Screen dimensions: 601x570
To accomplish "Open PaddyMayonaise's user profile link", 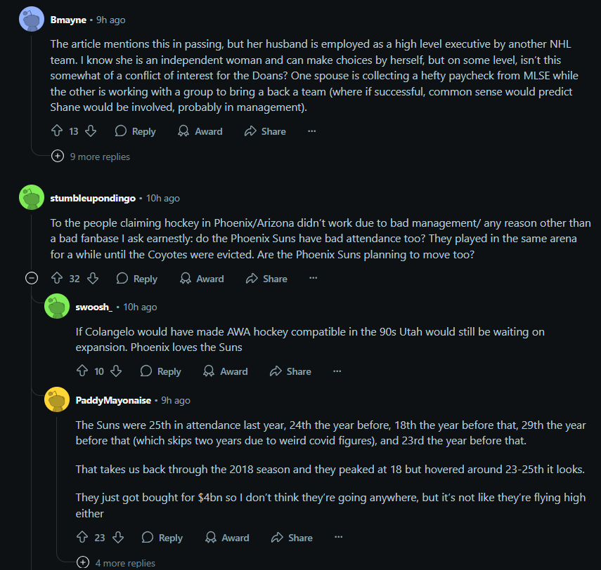I will 112,400.
